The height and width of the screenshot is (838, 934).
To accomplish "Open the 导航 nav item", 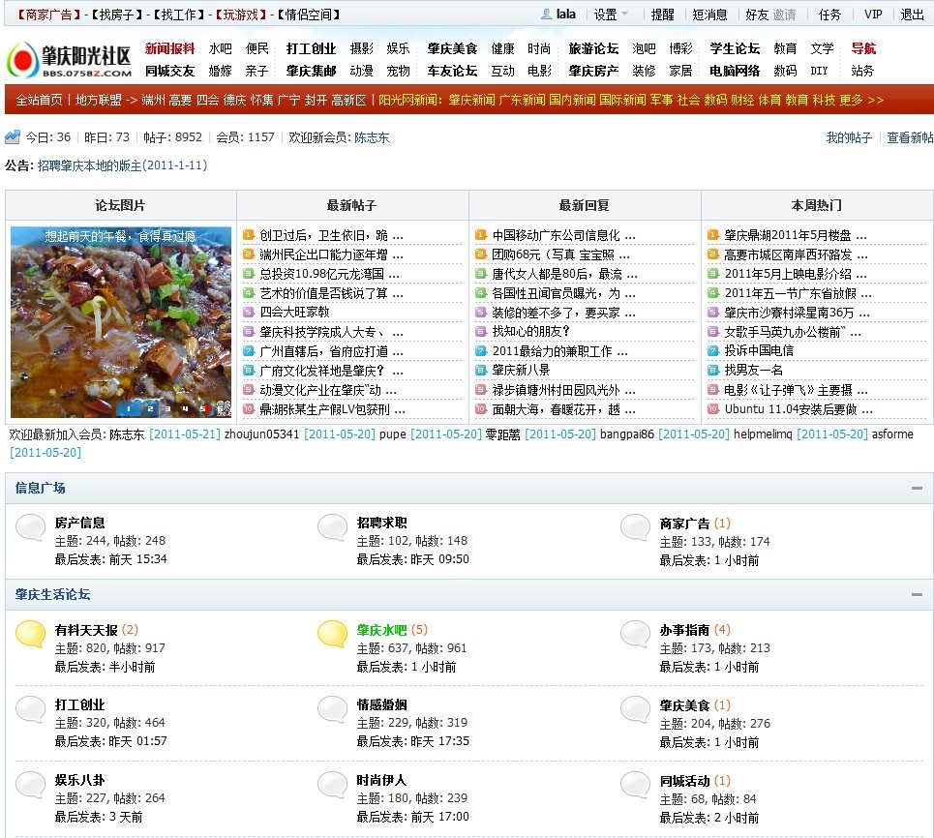I will (863, 48).
